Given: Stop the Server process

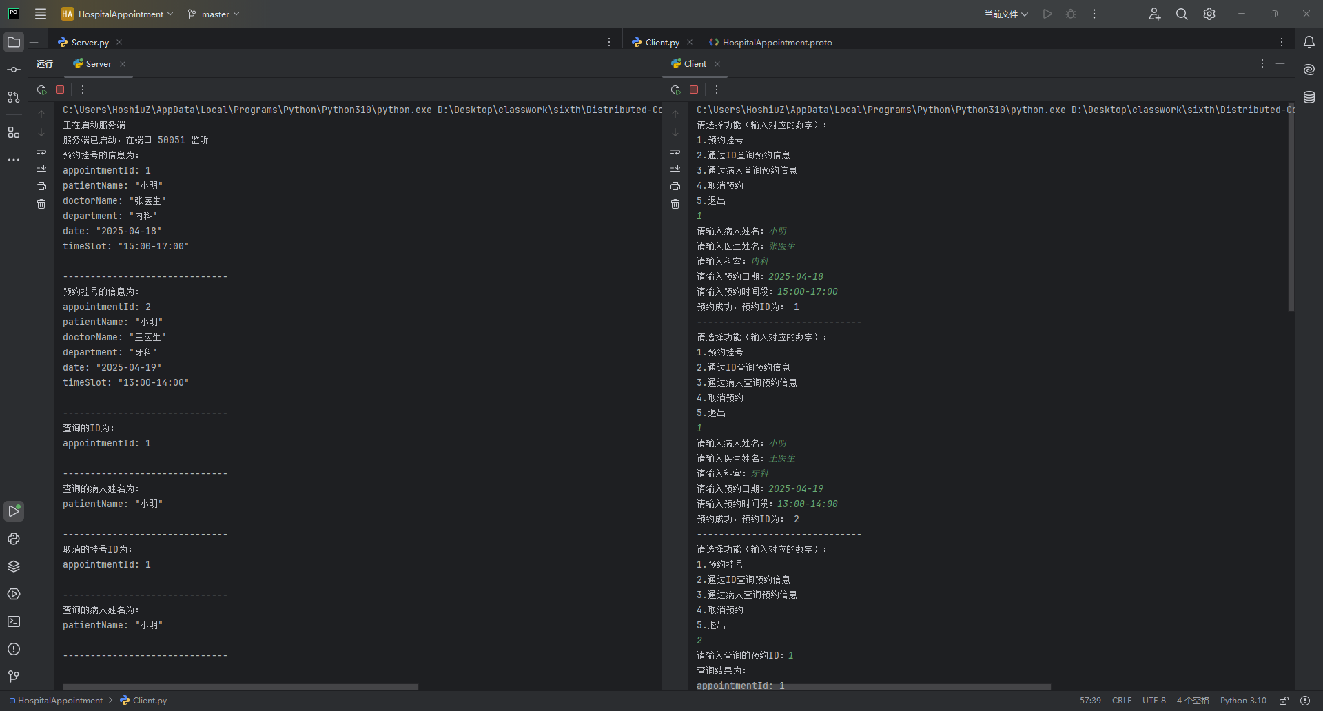Looking at the screenshot, I should [60, 90].
